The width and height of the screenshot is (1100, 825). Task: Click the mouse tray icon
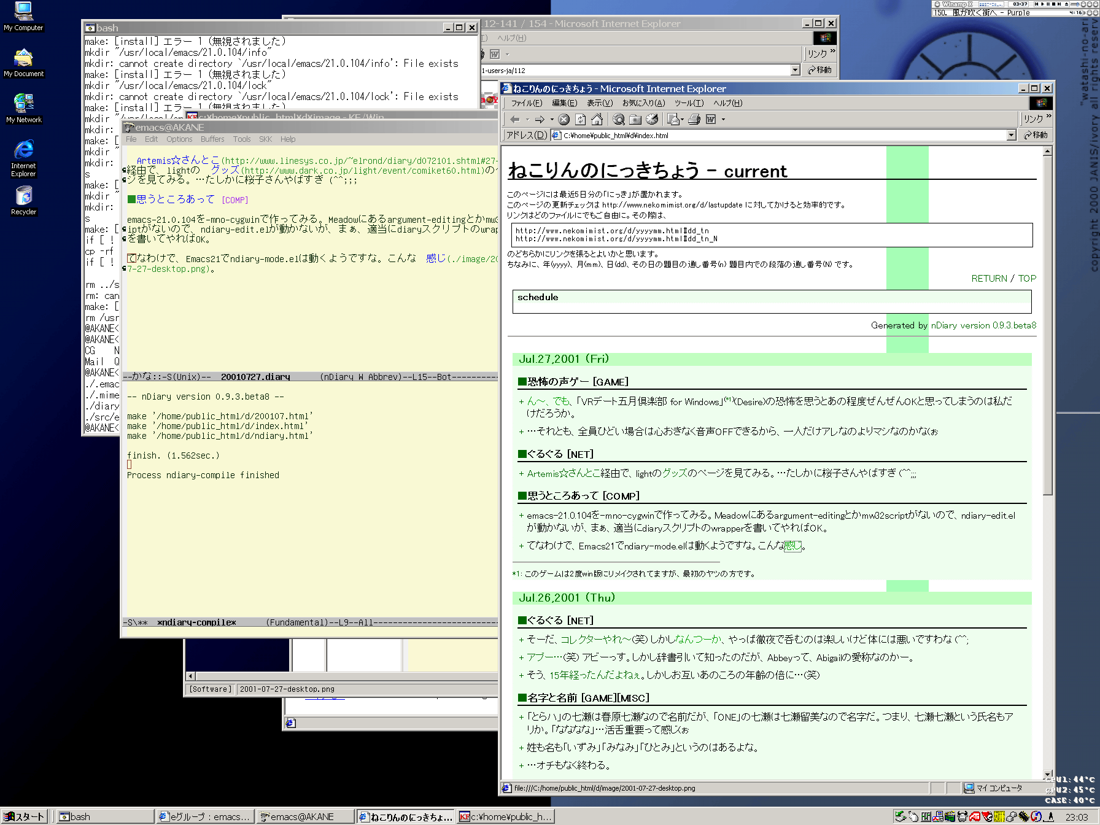click(x=913, y=816)
